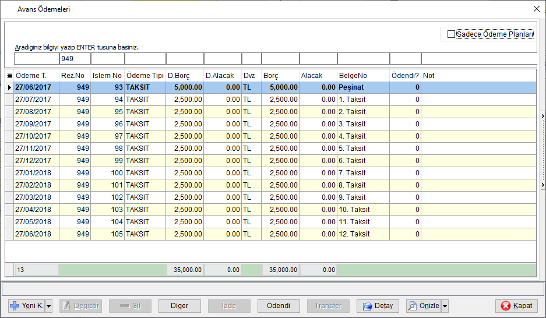
Task: Click the 35,000.00 Borç total
Action: click(x=280, y=270)
